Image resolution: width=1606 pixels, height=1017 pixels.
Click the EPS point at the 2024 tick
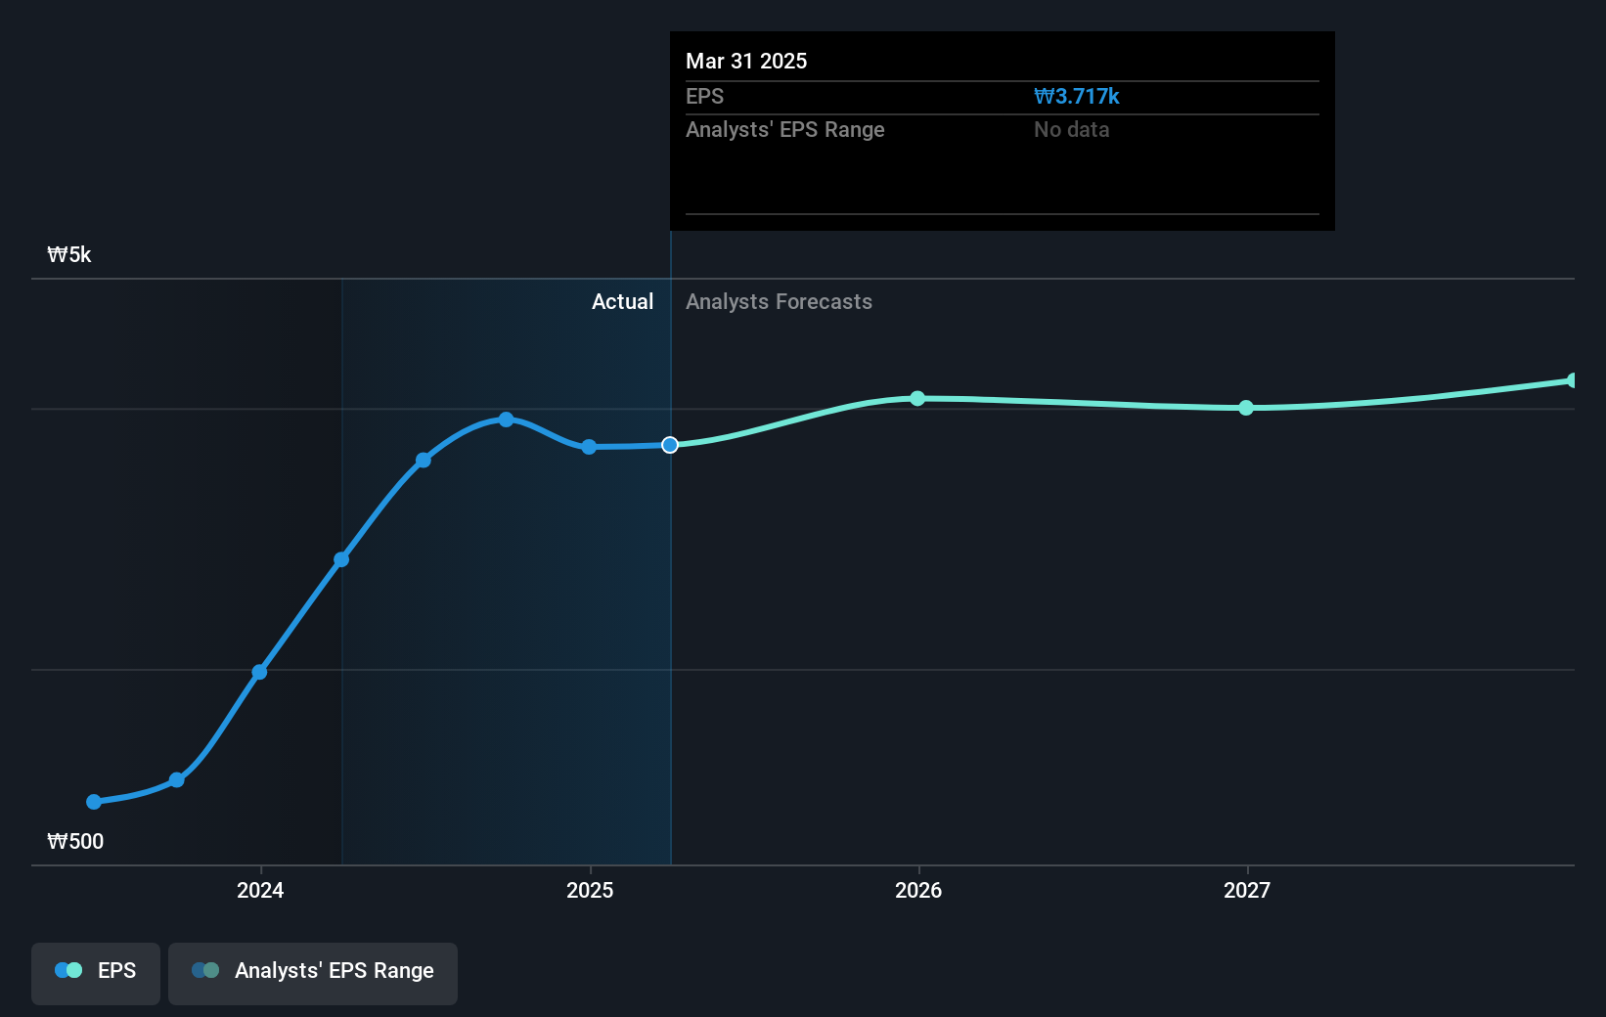point(259,672)
